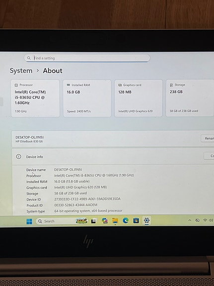Screen dimensions: 214x286
Task: Click the Find a setting field
Action: 87,58
